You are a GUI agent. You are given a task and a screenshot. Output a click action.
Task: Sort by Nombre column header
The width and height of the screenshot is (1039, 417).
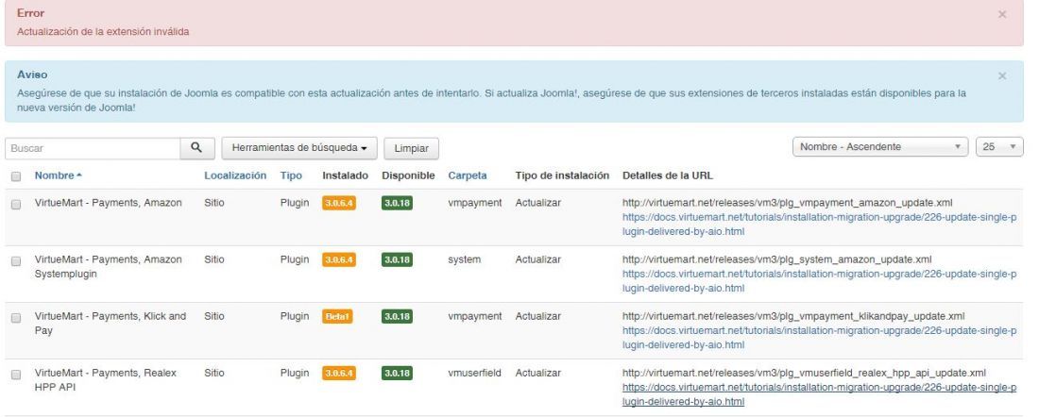pos(58,175)
